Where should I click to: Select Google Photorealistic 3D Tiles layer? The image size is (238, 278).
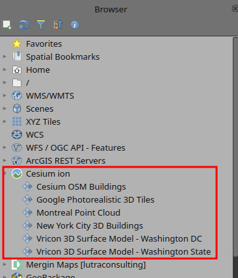tap(96, 200)
